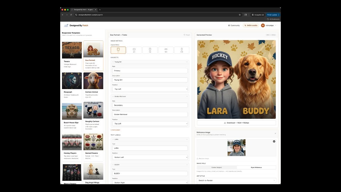The image size is (341, 192).
Task: Close the Designed By Fetch browser tab
Action: [x=96, y=10]
